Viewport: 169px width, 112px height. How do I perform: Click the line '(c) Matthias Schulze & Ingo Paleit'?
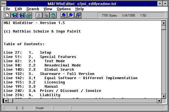click(42, 31)
